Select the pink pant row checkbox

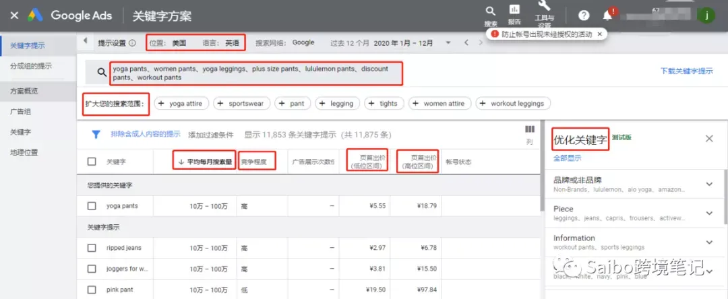(x=92, y=290)
